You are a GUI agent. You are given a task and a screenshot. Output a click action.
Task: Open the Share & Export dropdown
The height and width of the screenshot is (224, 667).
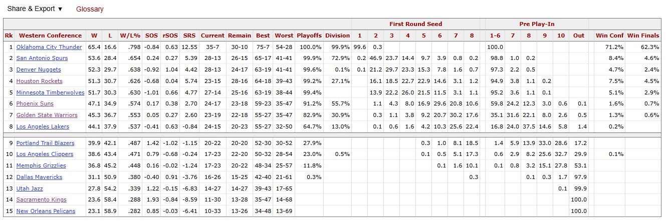pyautogui.click(x=35, y=9)
